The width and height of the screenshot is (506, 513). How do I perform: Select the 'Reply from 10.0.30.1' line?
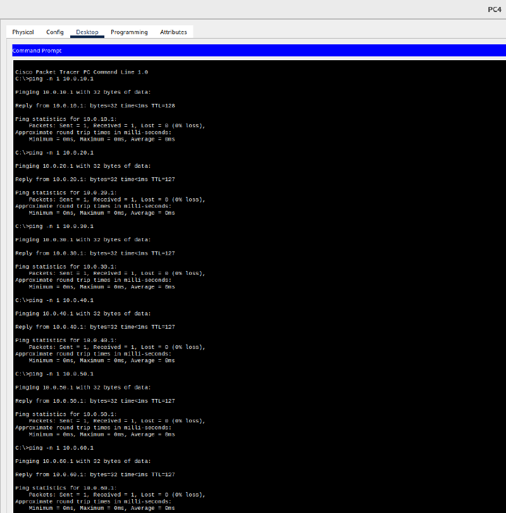click(x=95, y=253)
